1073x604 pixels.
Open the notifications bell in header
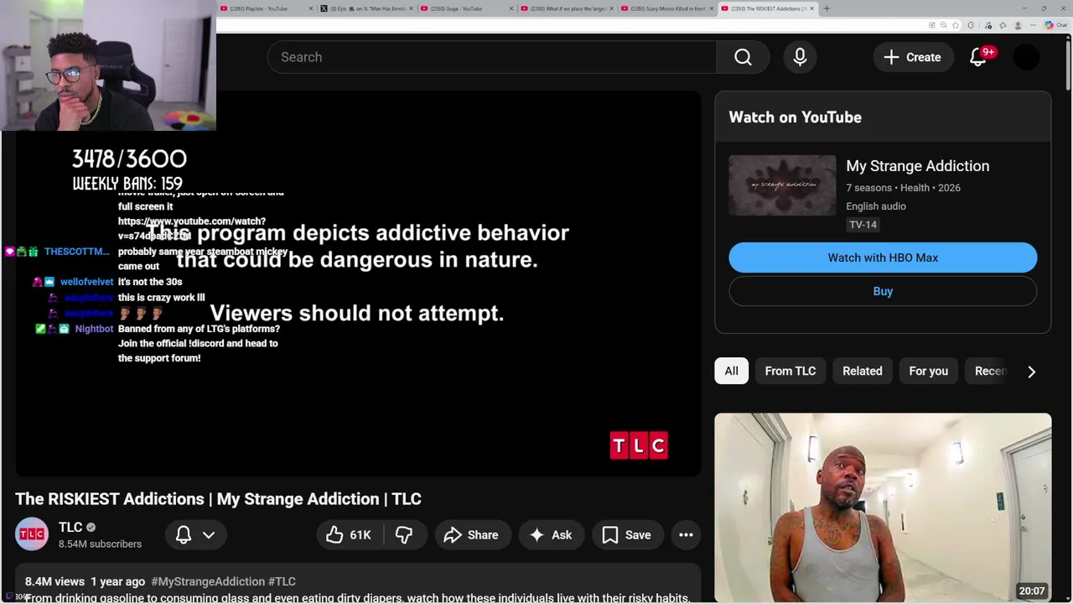tap(978, 57)
